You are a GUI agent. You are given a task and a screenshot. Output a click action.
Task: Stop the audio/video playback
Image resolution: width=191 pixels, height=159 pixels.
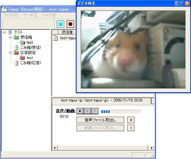pyautogui.click(x=95, y=111)
